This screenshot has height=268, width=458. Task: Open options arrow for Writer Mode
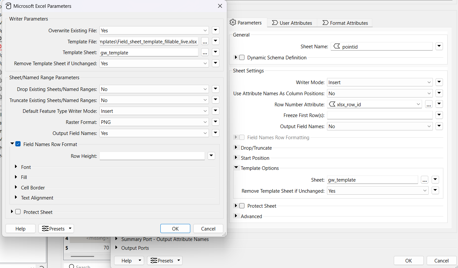[x=439, y=82]
